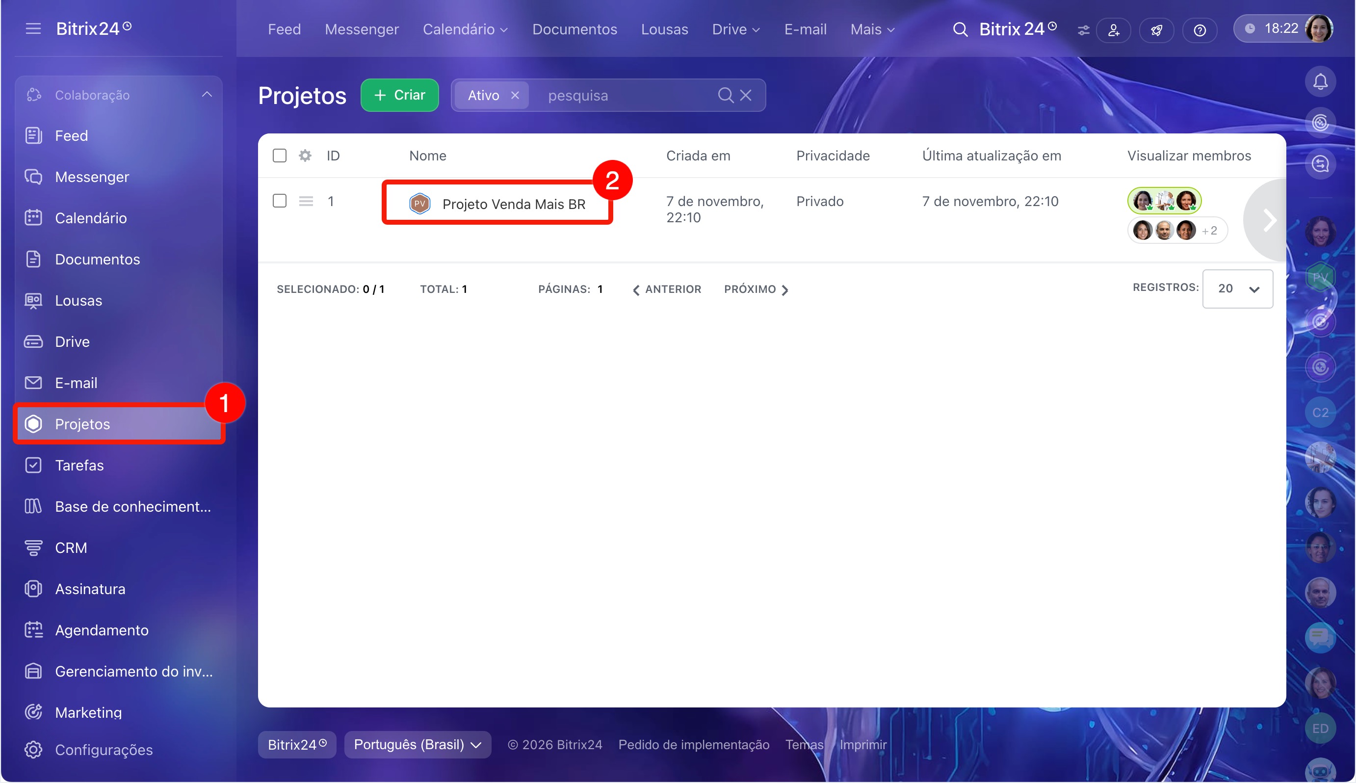Open Documentos in the top menu
The image size is (1356, 783).
[575, 29]
